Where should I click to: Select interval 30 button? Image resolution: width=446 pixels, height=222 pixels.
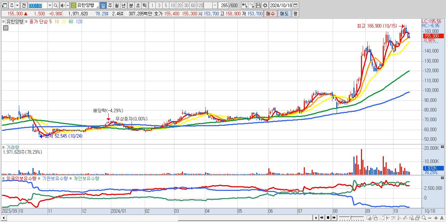[186, 5]
